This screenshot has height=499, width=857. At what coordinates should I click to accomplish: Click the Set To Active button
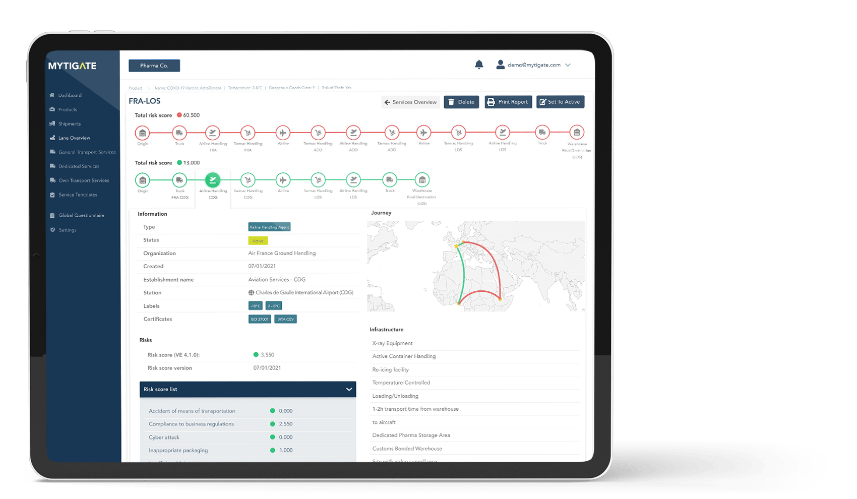coord(560,102)
